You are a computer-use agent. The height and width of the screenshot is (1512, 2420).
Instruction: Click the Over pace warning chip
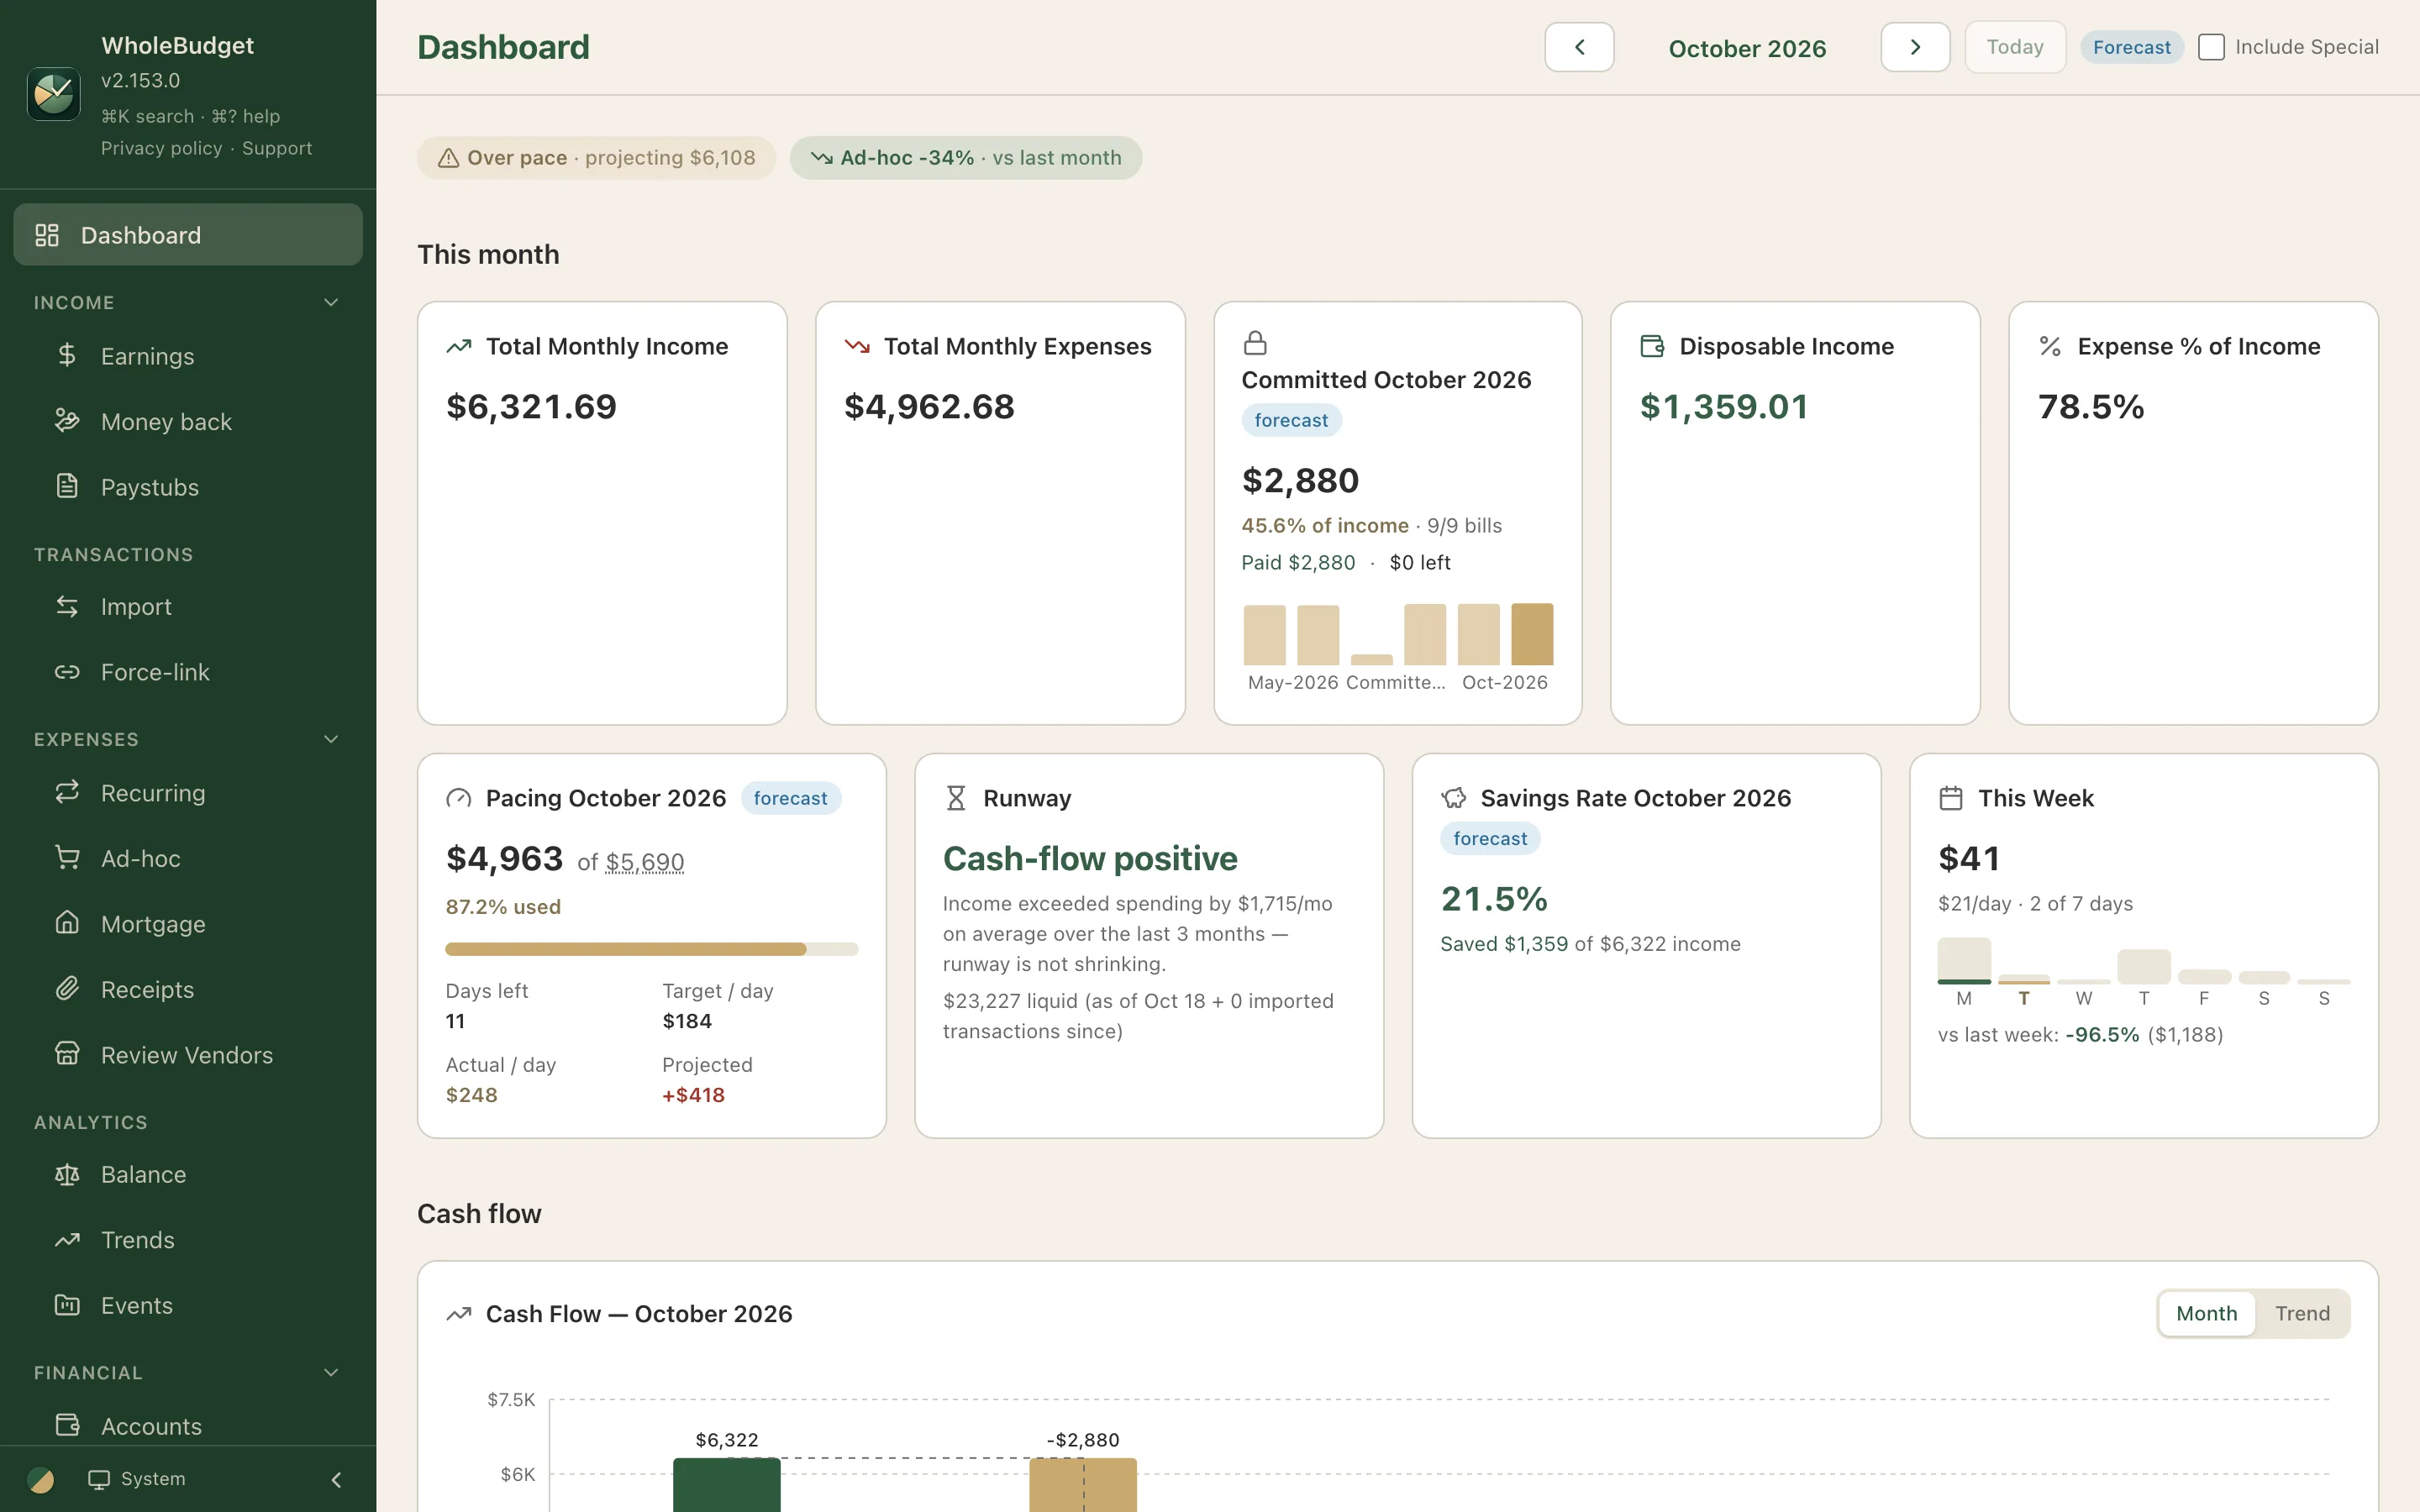pyautogui.click(x=596, y=158)
